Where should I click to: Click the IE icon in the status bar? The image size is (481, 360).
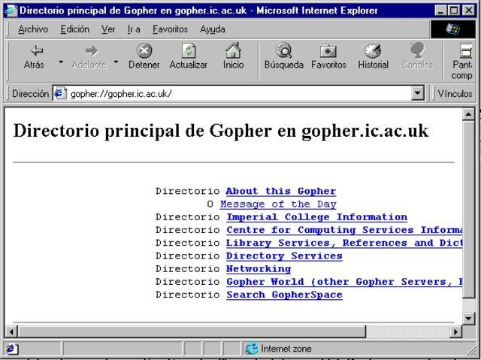pyautogui.click(x=12, y=349)
